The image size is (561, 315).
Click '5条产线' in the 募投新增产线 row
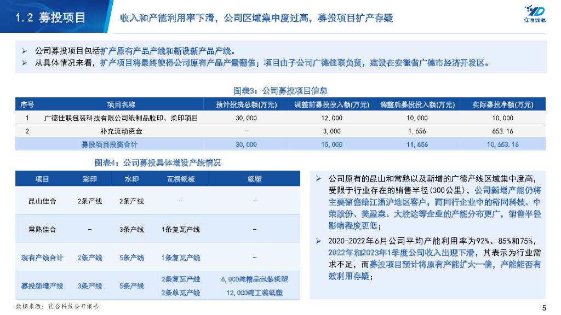(x=131, y=285)
